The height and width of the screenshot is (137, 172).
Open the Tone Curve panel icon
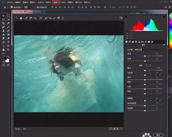[x=130, y=42]
